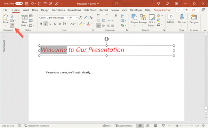Click the rotate handle above the title box
The height and width of the screenshot is (128, 208).
107,39
